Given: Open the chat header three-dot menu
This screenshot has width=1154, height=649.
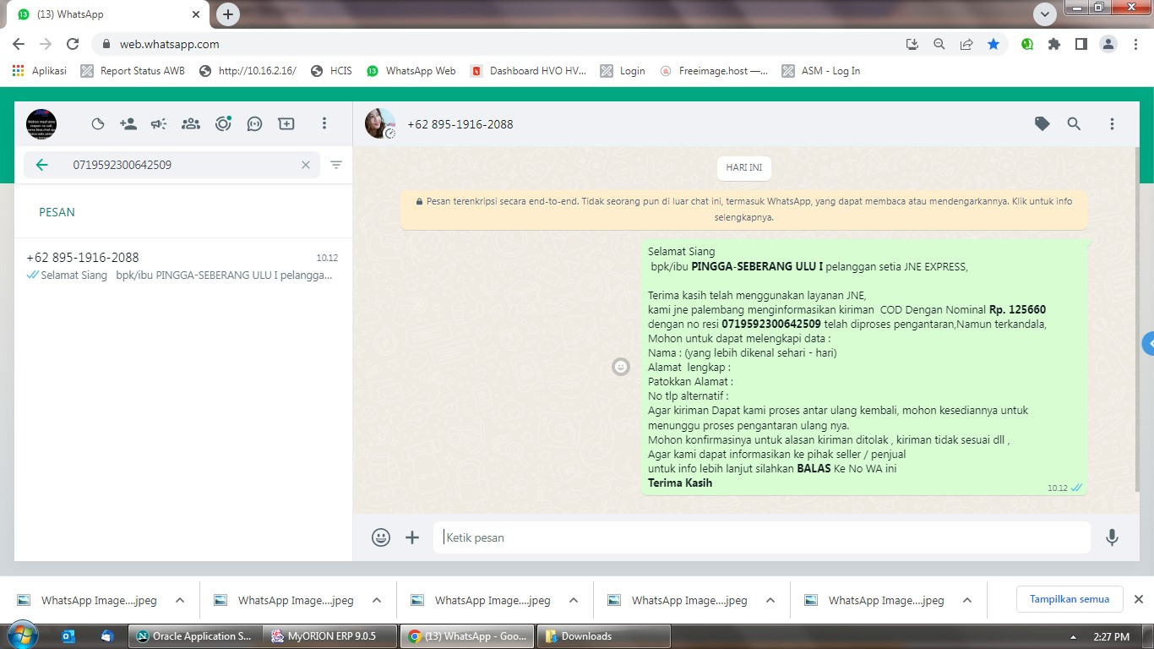Looking at the screenshot, I should pos(1112,124).
